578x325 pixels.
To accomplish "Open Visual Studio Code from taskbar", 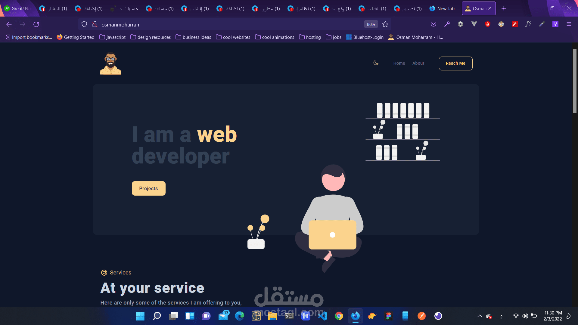I will 322,316.
